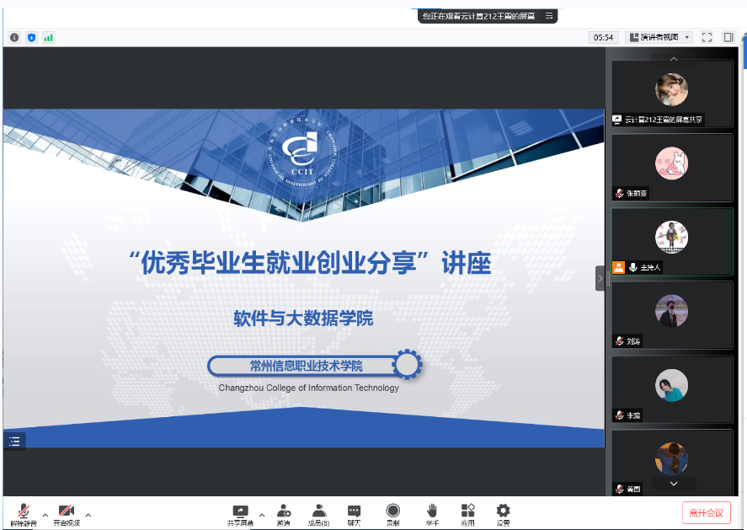The image size is (747, 530).
Task: Unmute microphone with 解除静音
Action: coord(24,515)
